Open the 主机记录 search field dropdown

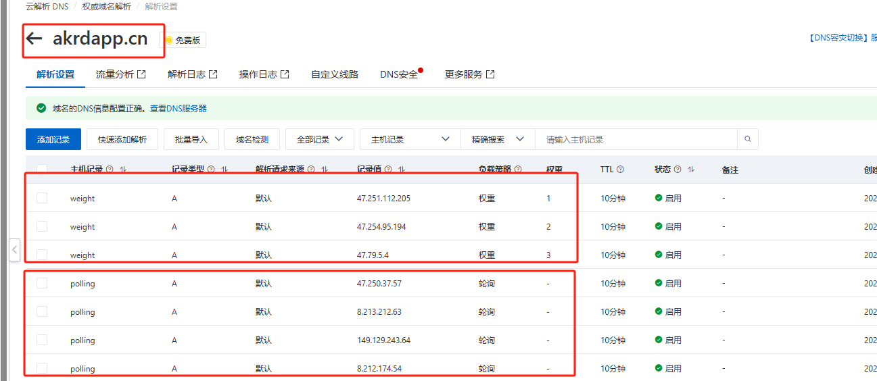410,139
